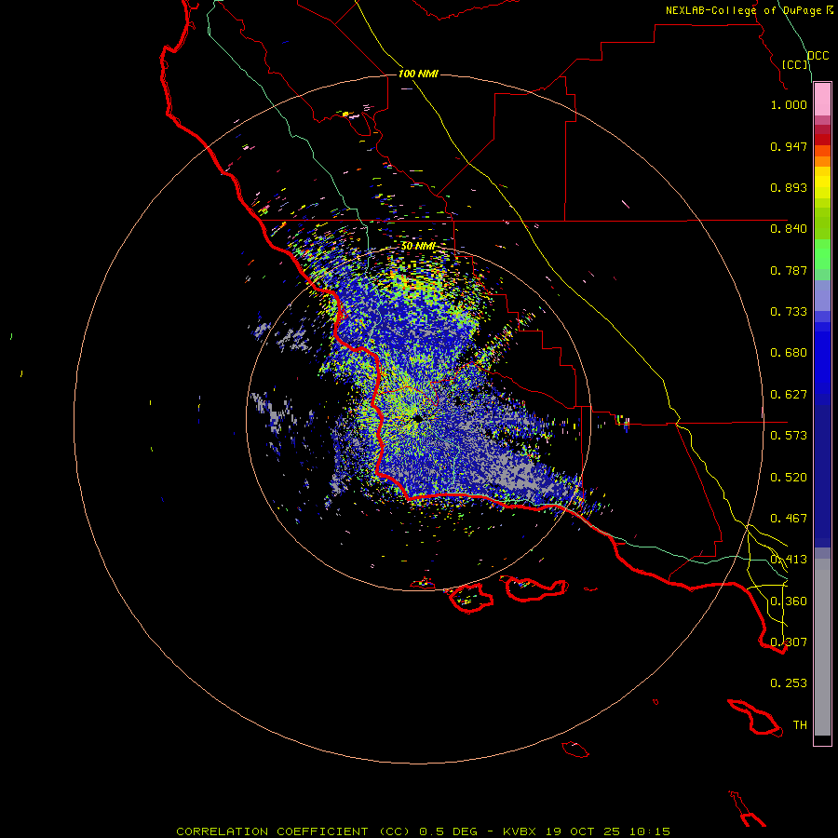Screen dimensions: 838x838
Task: Click the KVBX station ID in the caption
Action: (519, 831)
